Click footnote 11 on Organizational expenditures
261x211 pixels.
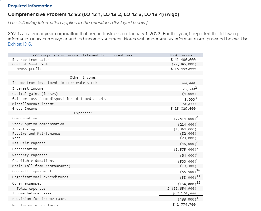(x=198, y=176)
